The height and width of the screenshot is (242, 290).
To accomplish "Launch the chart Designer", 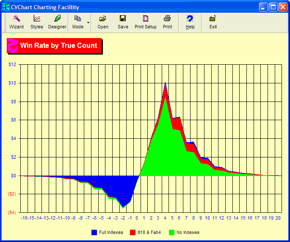I will [x=57, y=22].
